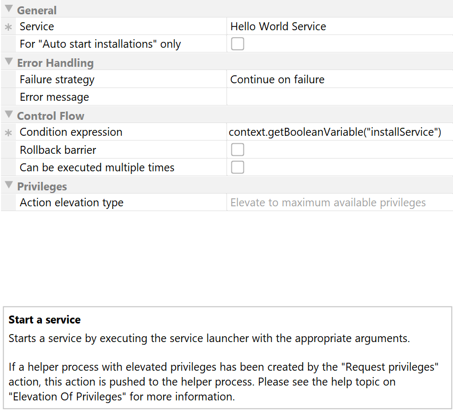
Task: Select the Action elevation type label
Action: point(72,203)
